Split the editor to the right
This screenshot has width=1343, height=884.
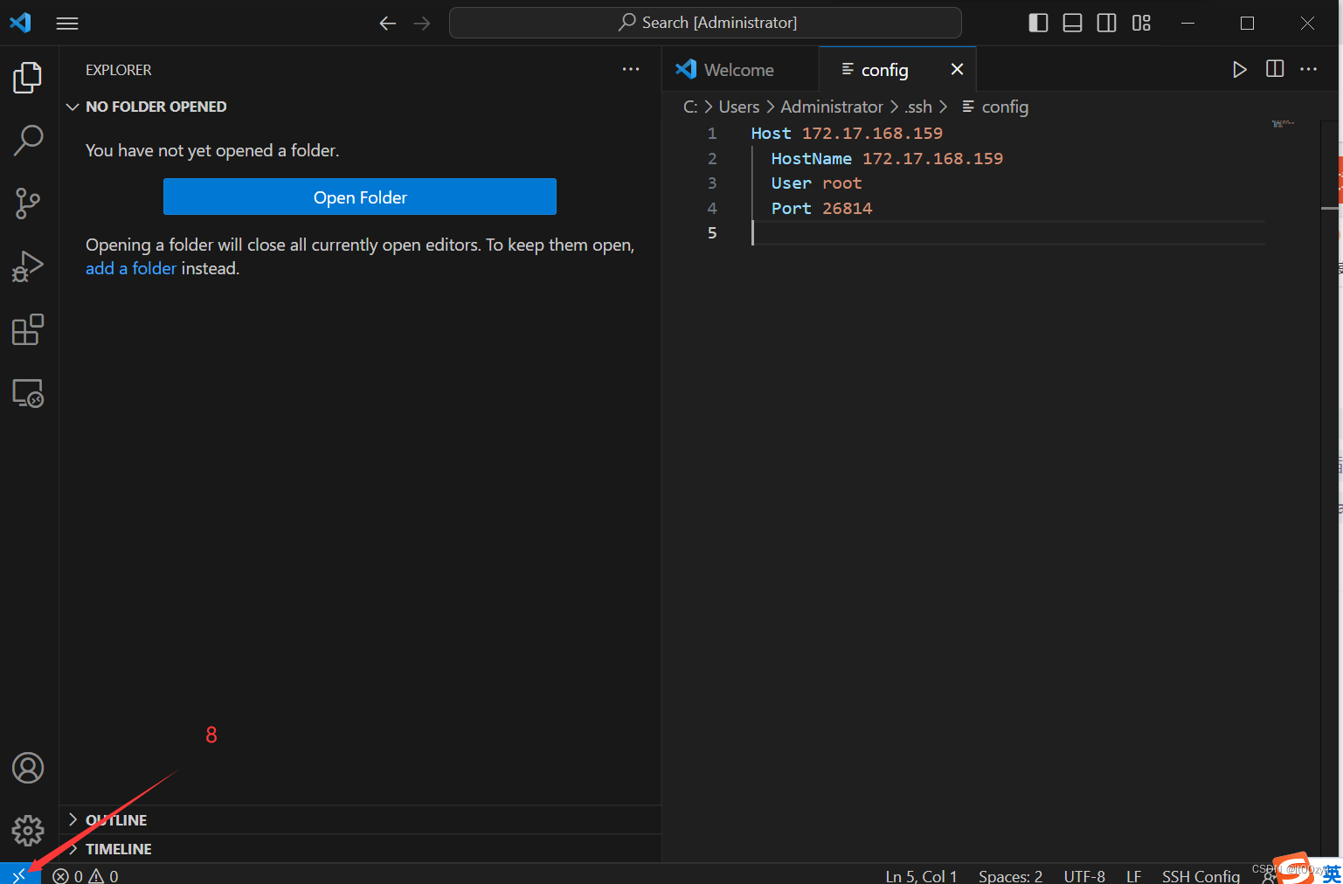(1275, 69)
